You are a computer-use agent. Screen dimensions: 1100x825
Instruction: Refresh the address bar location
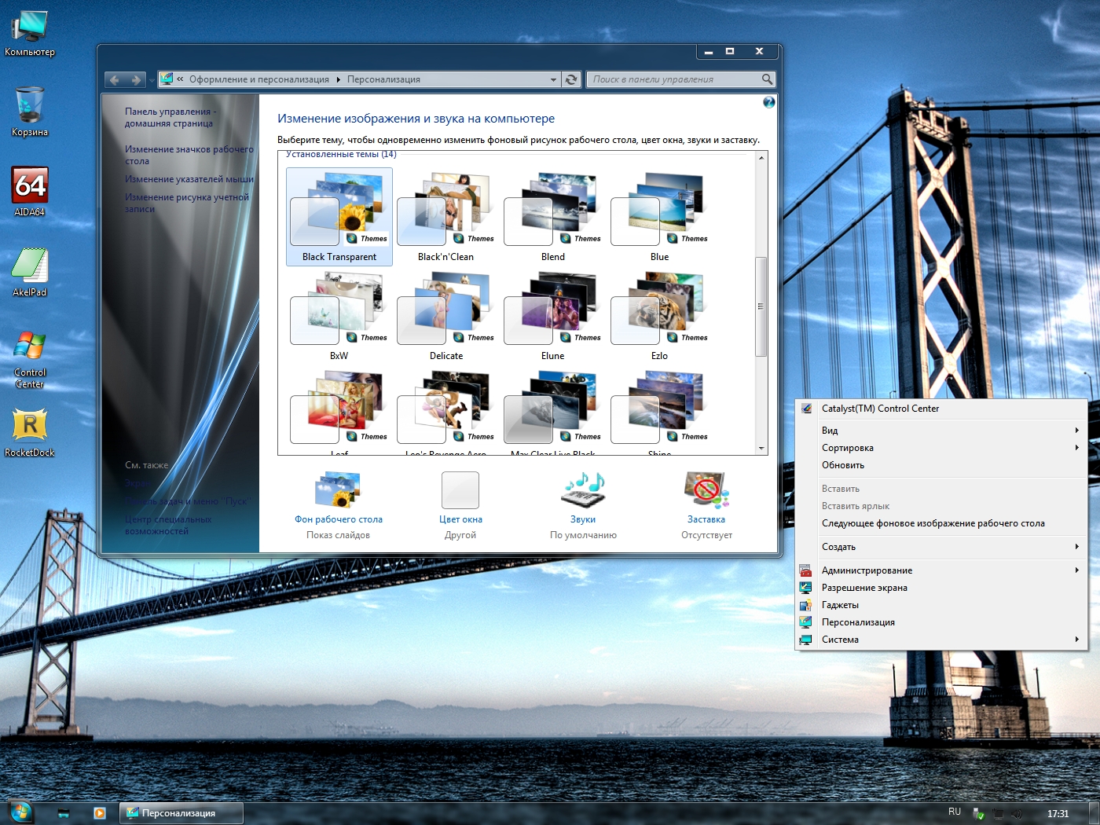[x=571, y=79]
